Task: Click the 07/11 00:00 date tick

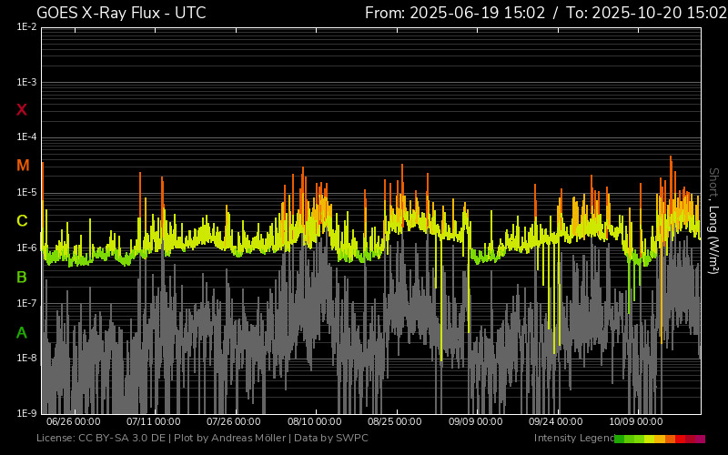Action: click(153, 422)
